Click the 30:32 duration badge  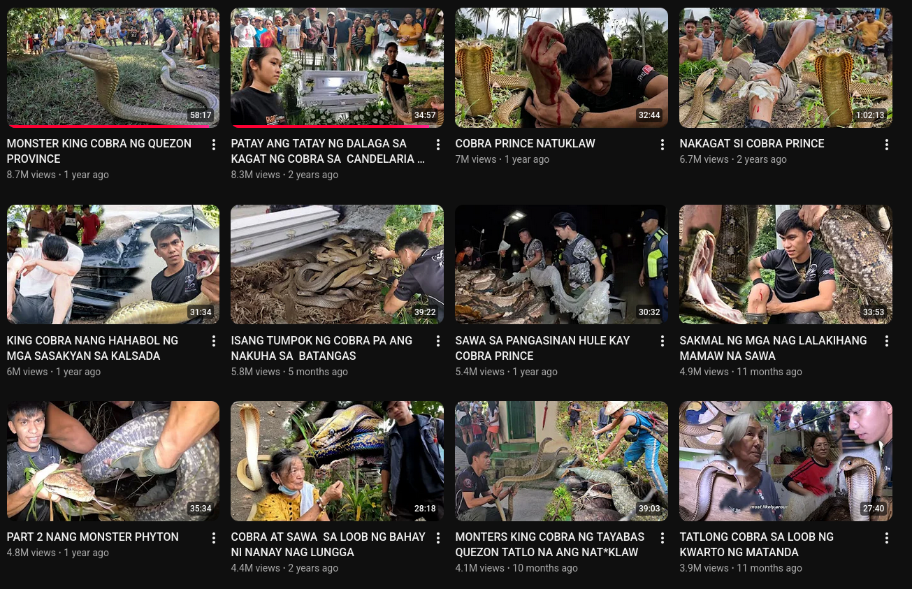(649, 312)
